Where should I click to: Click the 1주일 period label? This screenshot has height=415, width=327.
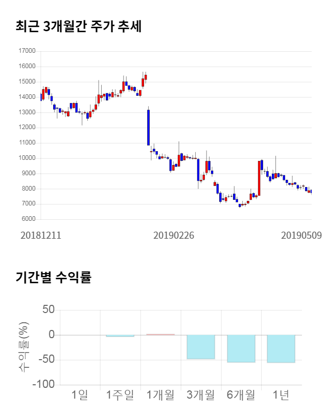tap(120, 395)
